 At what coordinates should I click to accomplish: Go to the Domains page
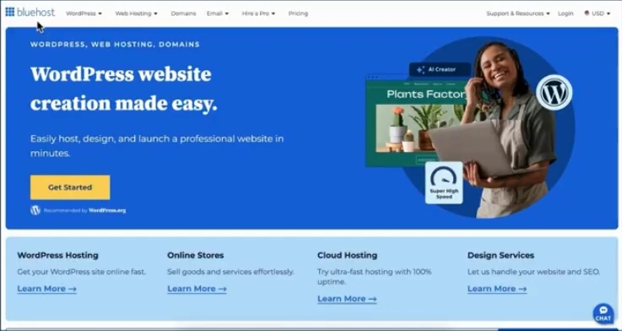point(183,14)
